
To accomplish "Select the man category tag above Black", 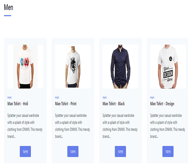I will [x=105, y=98].
